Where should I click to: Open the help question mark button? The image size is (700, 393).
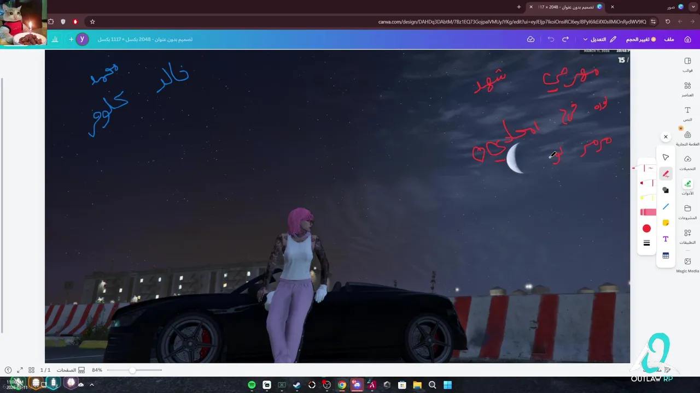pos(8,370)
